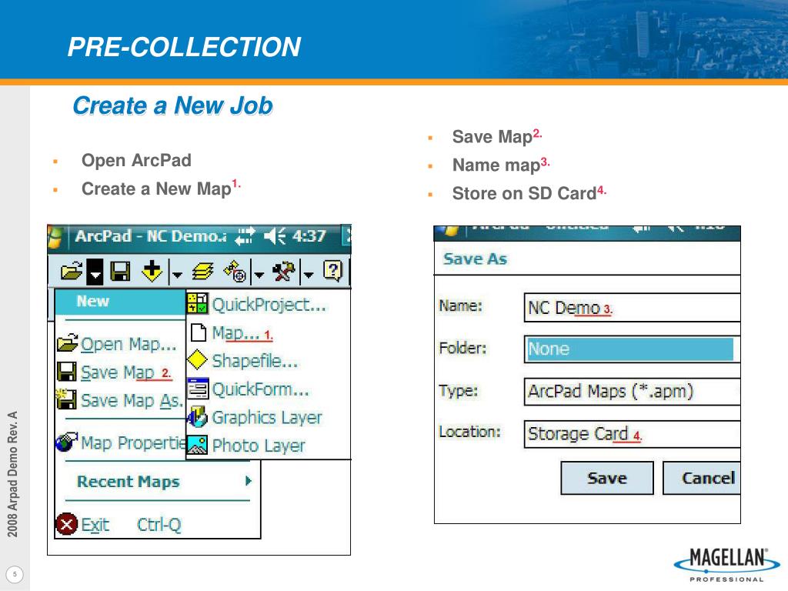This screenshot has height=591, width=788.
Task: Select QuickForm... in the New submenu
Action: coord(260,389)
